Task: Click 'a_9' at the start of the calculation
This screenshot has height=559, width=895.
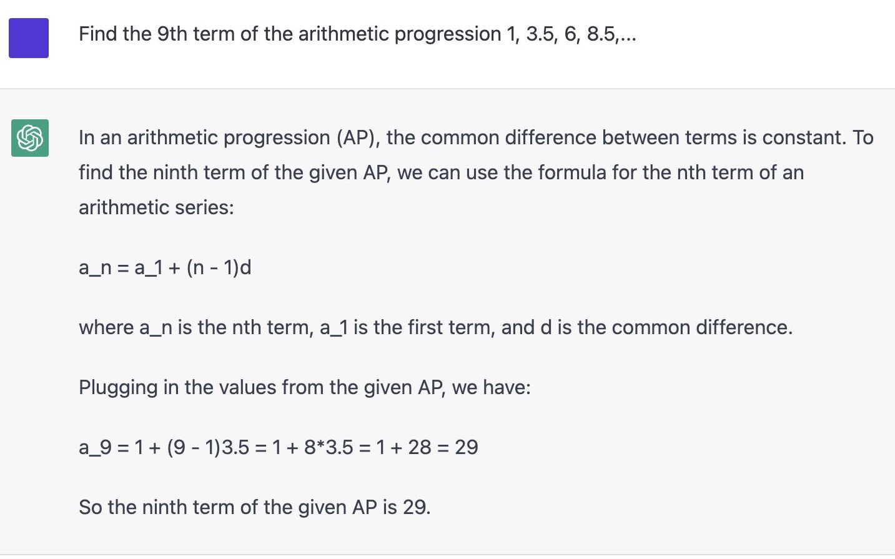Action: pyautogui.click(x=95, y=447)
